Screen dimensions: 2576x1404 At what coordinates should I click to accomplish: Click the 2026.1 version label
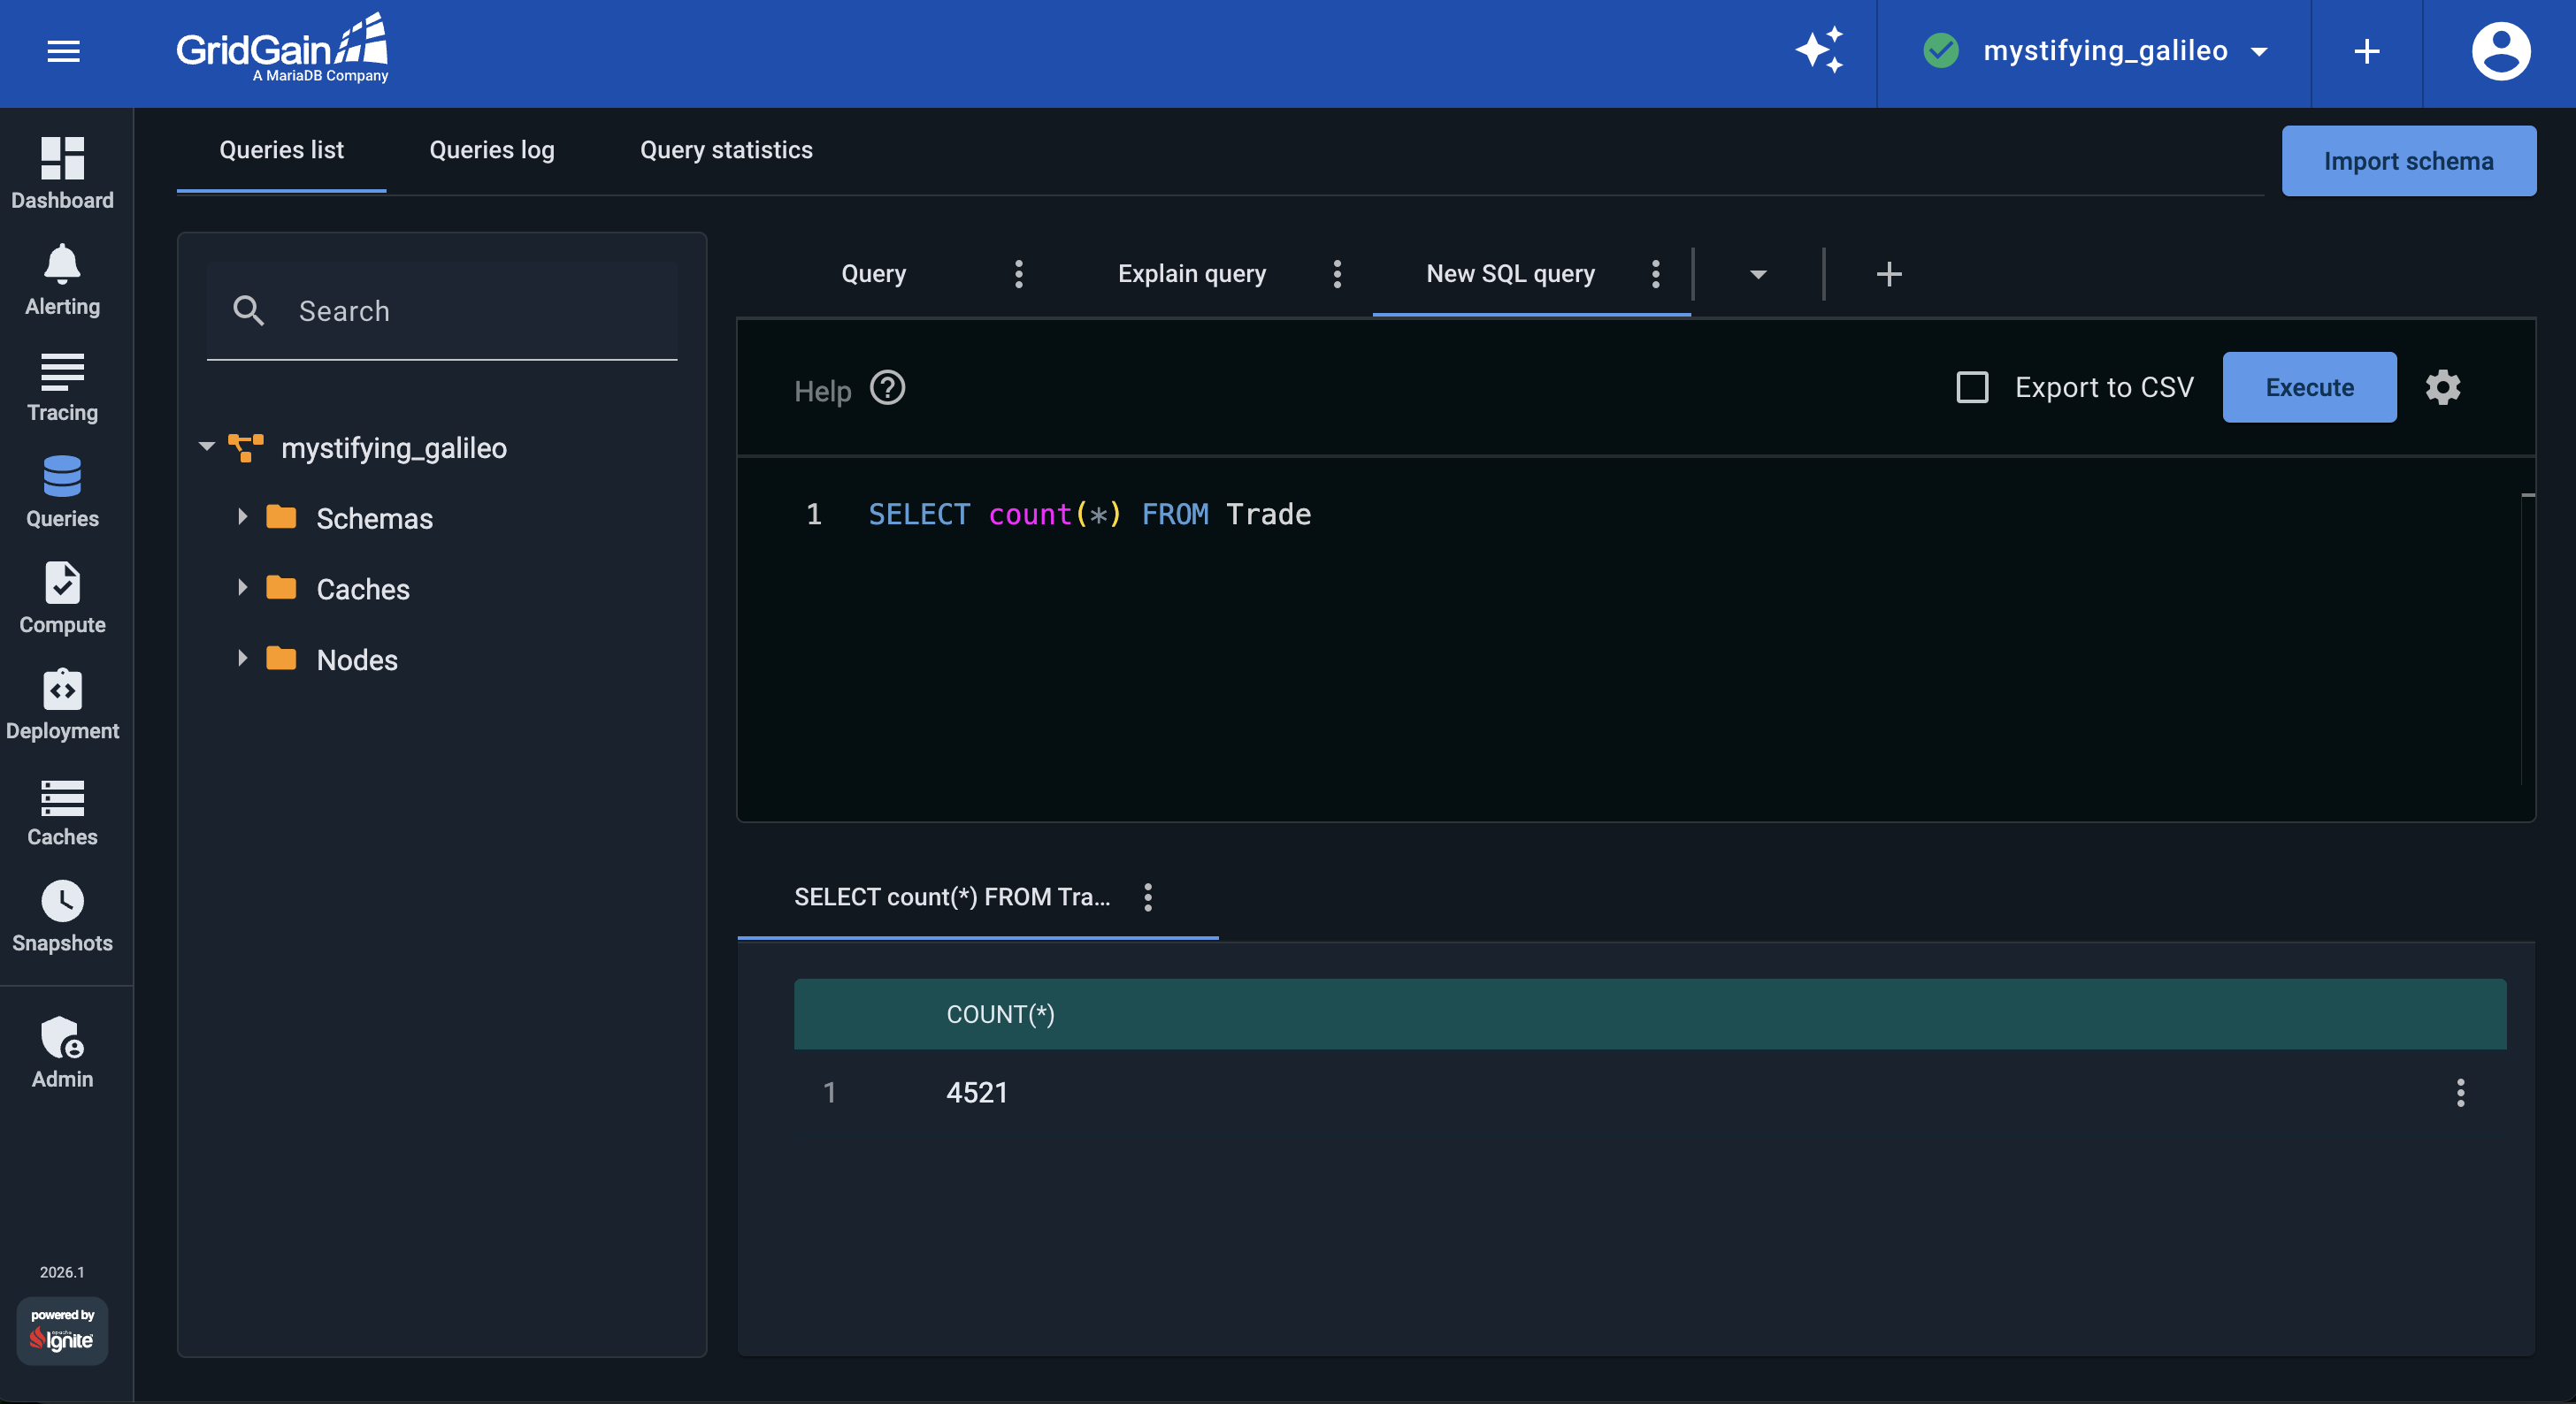click(62, 1272)
